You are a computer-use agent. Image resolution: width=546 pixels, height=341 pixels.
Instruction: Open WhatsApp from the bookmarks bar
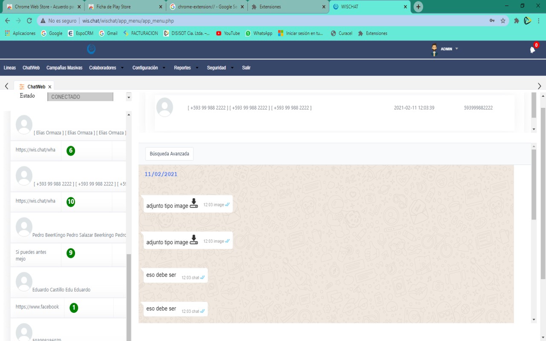pyautogui.click(x=259, y=33)
